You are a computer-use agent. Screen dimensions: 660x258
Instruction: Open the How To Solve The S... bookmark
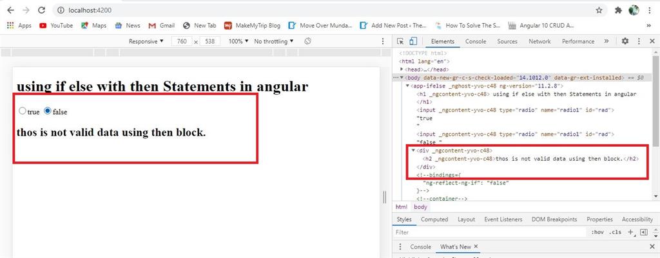pos(468,26)
